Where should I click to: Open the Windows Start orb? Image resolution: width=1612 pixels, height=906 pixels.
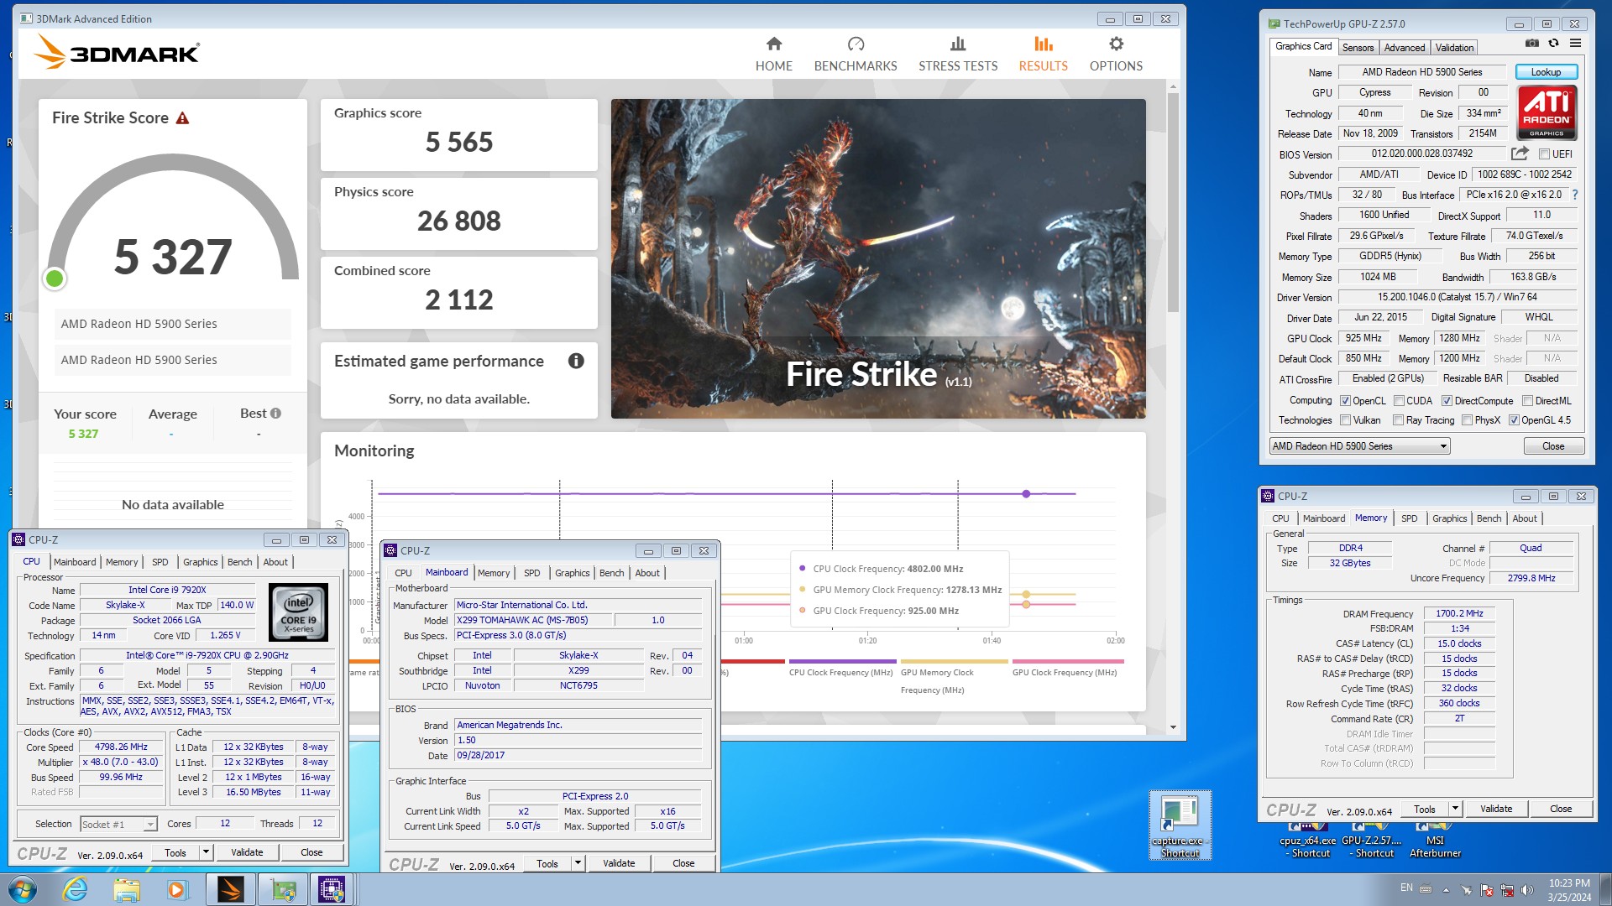pos(23,889)
